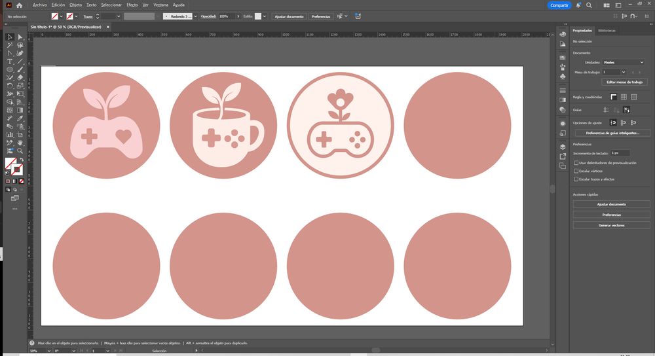This screenshot has height=356, width=655.
Task: Click Preferencias button in control bar
Action: [x=321, y=16]
